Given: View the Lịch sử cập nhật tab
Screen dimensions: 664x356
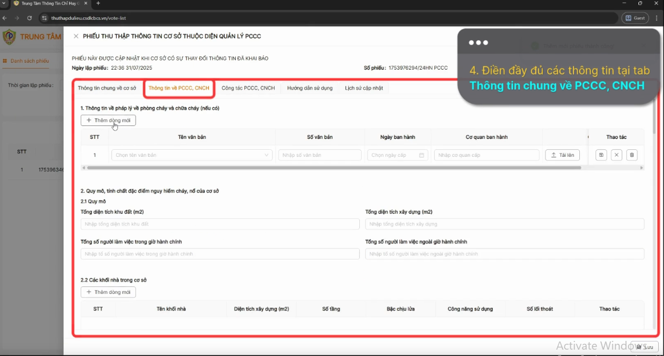Looking at the screenshot, I should [x=364, y=88].
